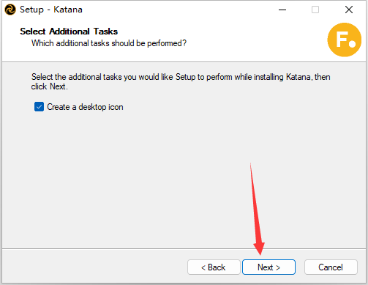Viewport: 368px width, 285px height.
Task: Click the instruction paragraph about installing Katana
Action: pos(181,81)
